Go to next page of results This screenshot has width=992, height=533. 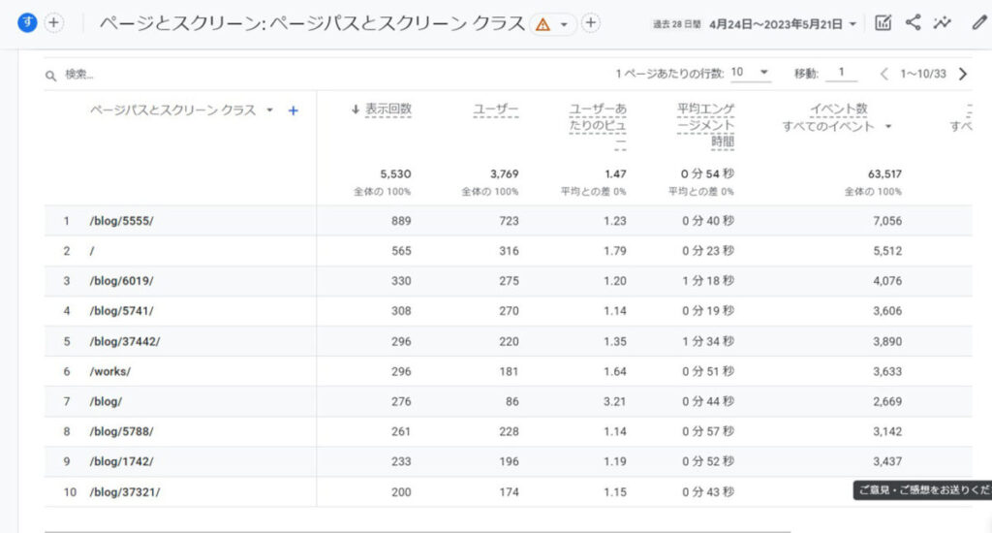click(x=962, y=74)
